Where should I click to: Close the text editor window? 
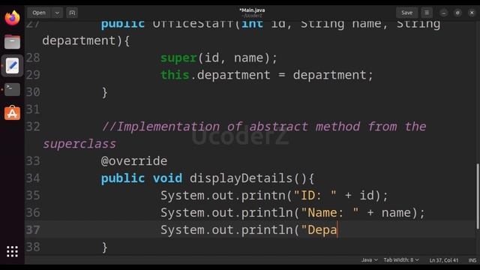472,13
